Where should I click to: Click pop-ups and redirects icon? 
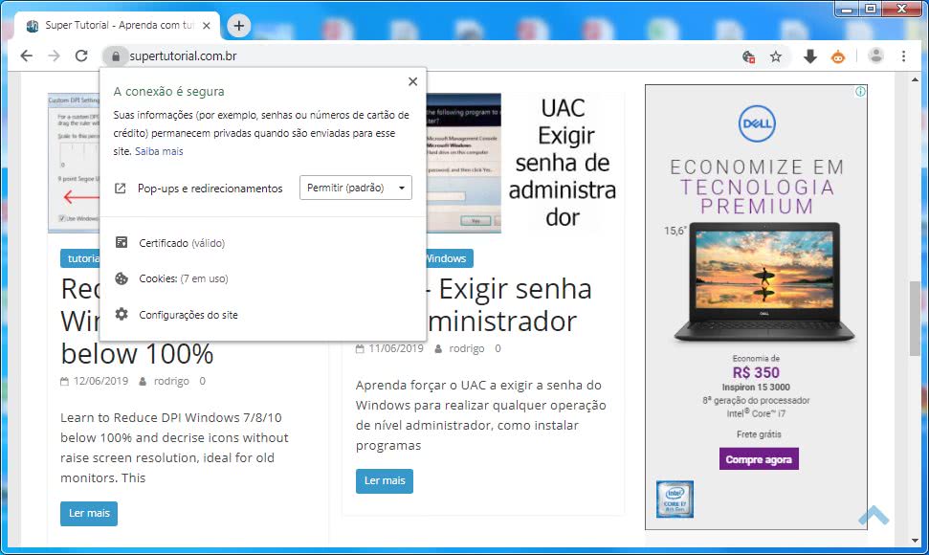(121, 189)
